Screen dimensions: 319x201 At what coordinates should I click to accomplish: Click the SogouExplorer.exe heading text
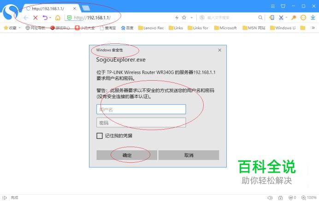(121, 59)
